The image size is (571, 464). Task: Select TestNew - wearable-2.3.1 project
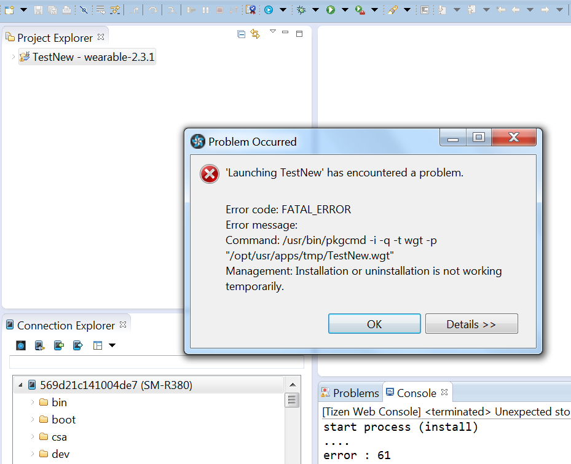[x=87, y=57]
